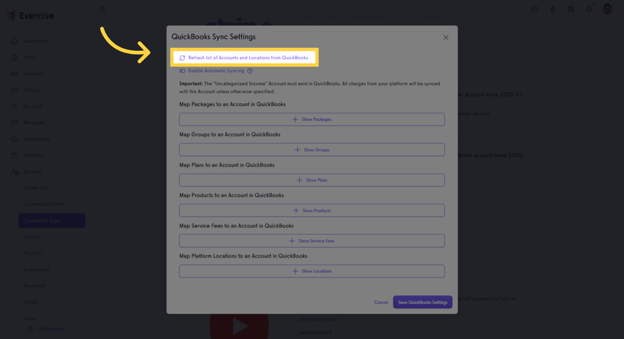Expand the Show Packages section
The image size is (624, 339).
[312, 119]
